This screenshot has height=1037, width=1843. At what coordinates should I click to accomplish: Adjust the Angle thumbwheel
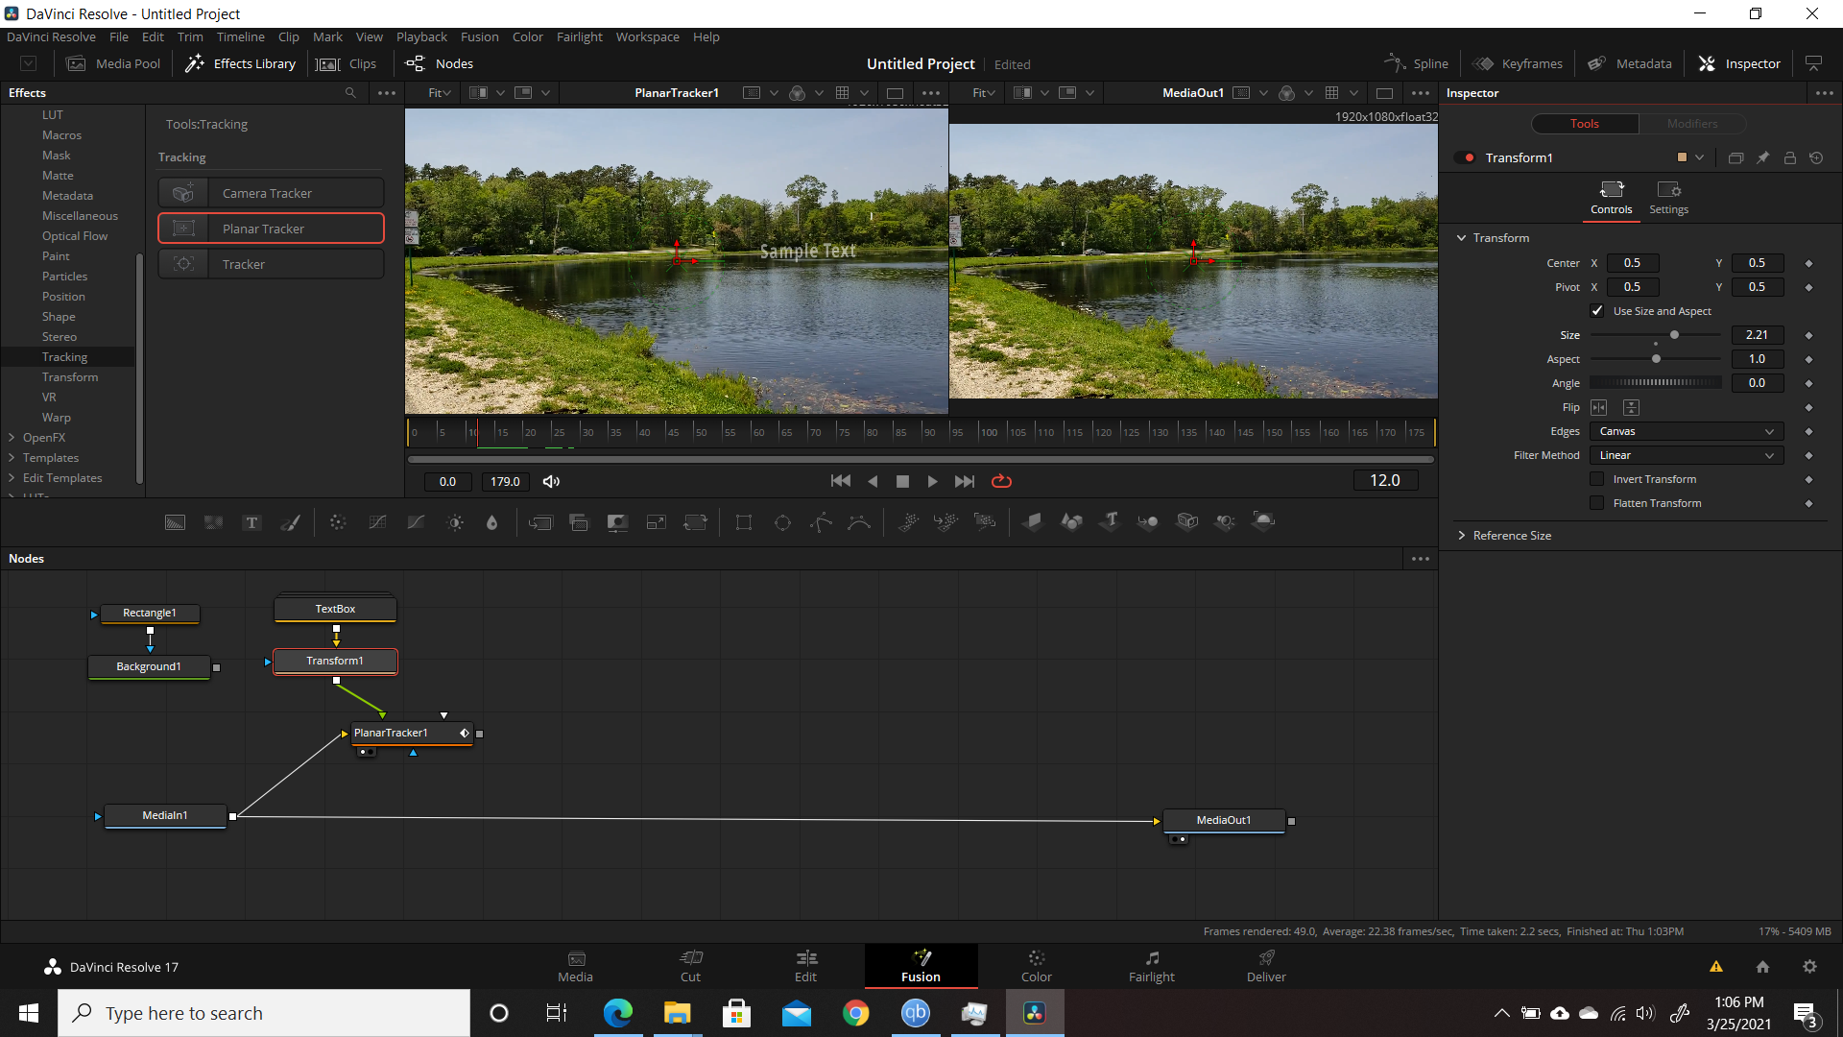pyautogui.click(x=1656, y=382)
